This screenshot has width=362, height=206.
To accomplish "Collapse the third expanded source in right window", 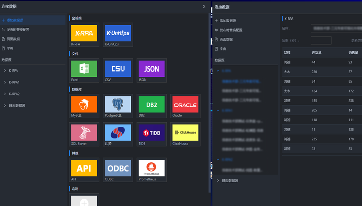I will (x=218, y=159).
